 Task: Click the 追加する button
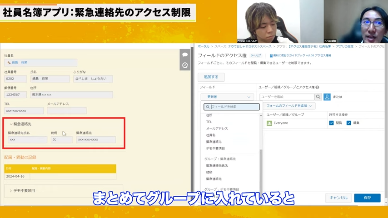pos(211,77)
